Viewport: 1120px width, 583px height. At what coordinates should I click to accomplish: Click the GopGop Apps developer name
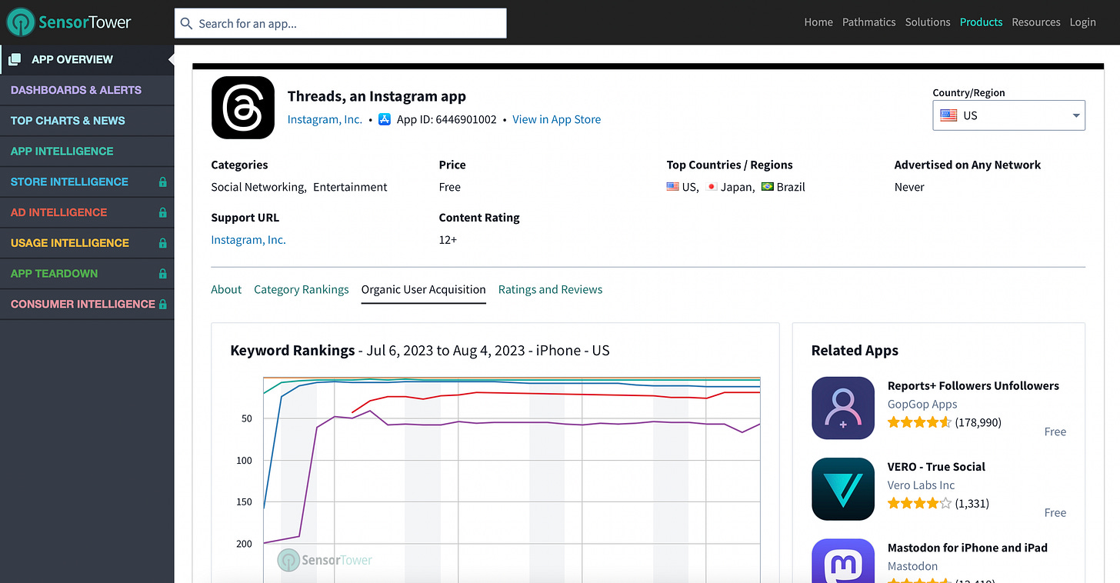pyautogui.click(x=922, y=404)
